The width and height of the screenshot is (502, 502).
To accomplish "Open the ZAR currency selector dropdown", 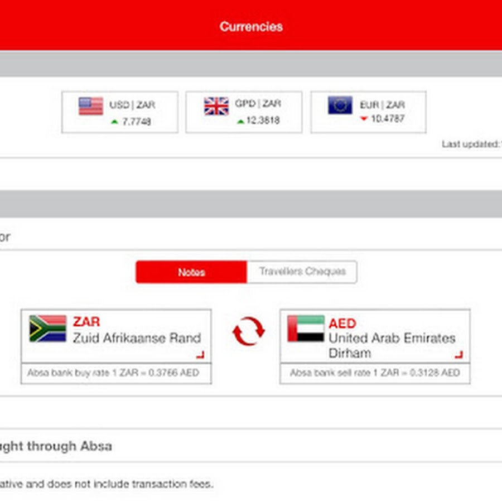I will [116, 336].
